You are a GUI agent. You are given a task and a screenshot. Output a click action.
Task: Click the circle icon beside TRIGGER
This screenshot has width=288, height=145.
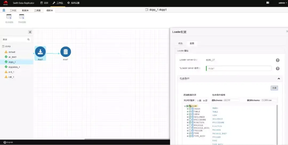coord(193,131)
